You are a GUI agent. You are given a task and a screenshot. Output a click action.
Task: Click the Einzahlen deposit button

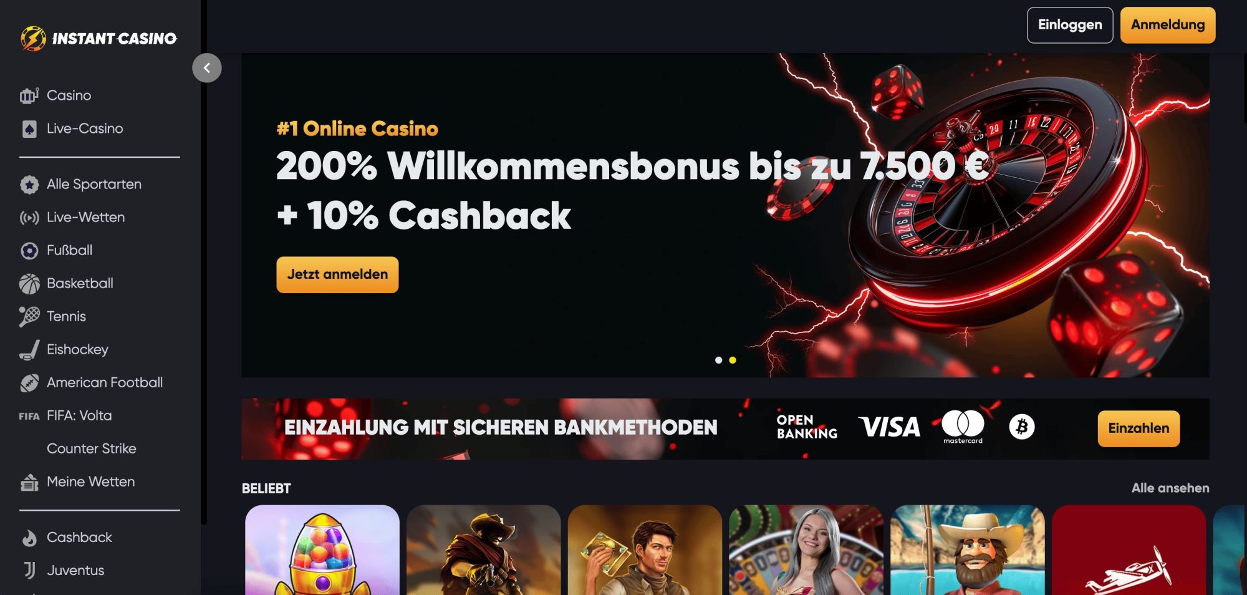1139,428
